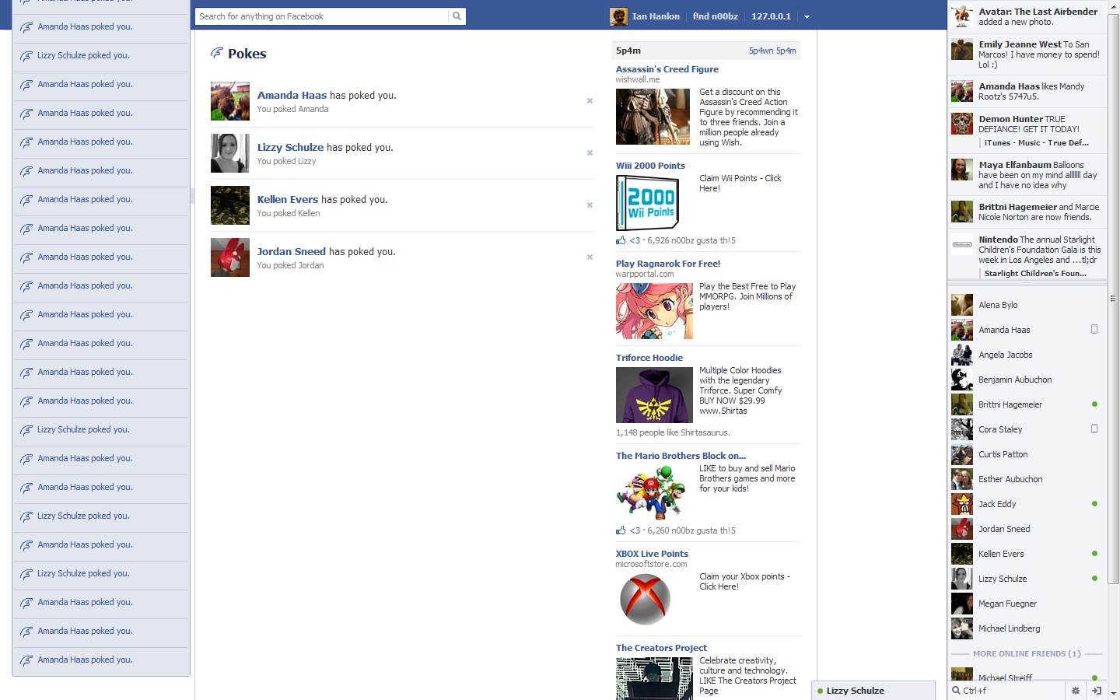The width and height of the screenshot is (1120, 700).
Task: Expand 'More Online Friends (1)' section
Action: [x=1027, y=654]
